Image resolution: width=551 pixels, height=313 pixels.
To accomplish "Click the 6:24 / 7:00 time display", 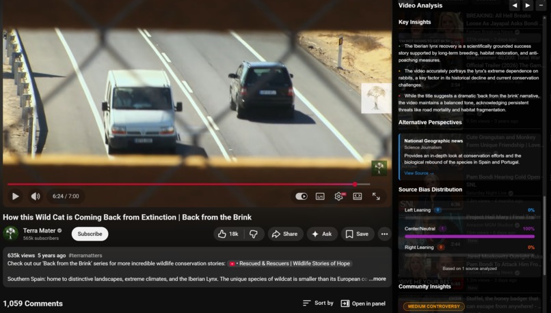I will (66, 196).
